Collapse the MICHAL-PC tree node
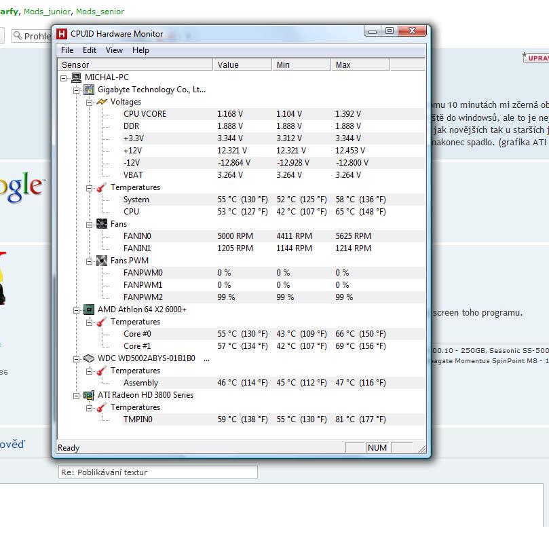The width and height of the screenshot is (549, 543). [x=63, y=78]
